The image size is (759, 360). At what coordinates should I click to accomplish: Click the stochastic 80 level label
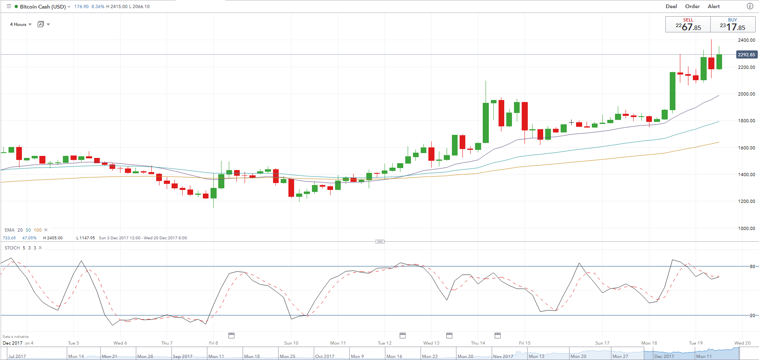[753, 266]
